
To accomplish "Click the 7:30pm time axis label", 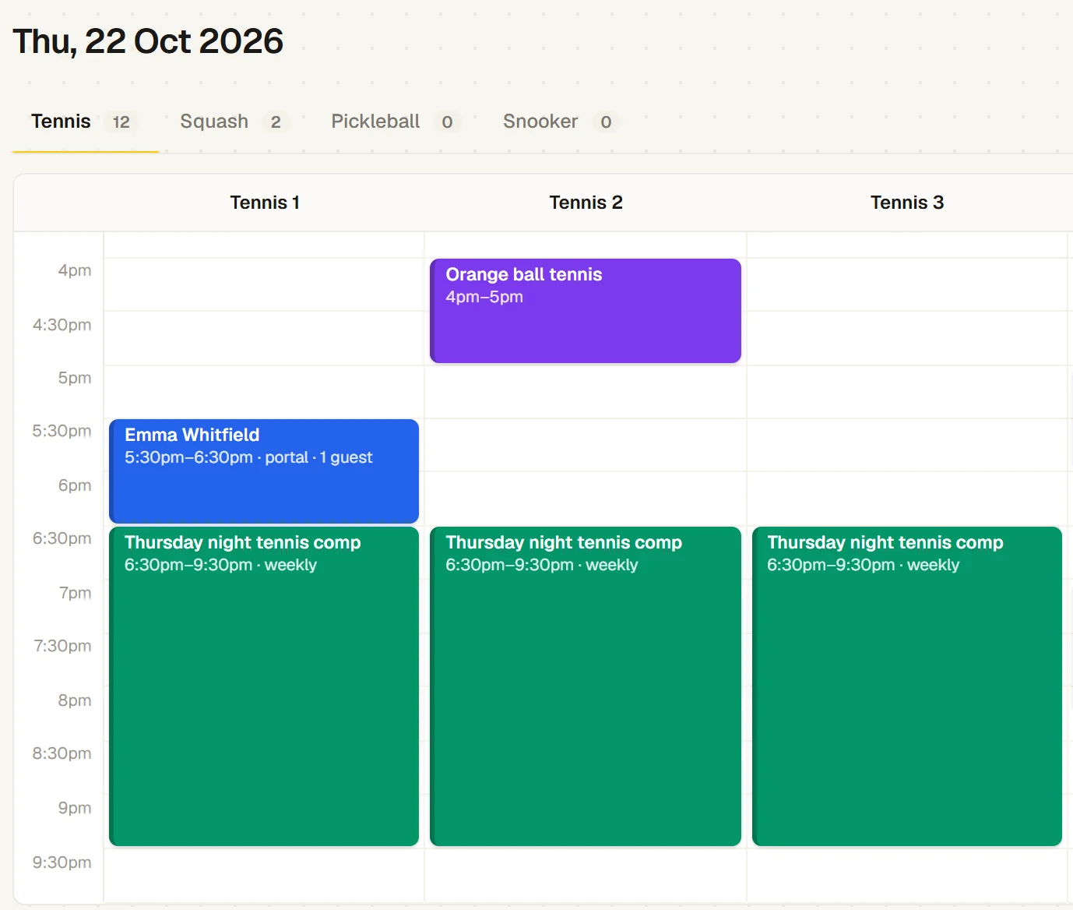I will point(63,646).
